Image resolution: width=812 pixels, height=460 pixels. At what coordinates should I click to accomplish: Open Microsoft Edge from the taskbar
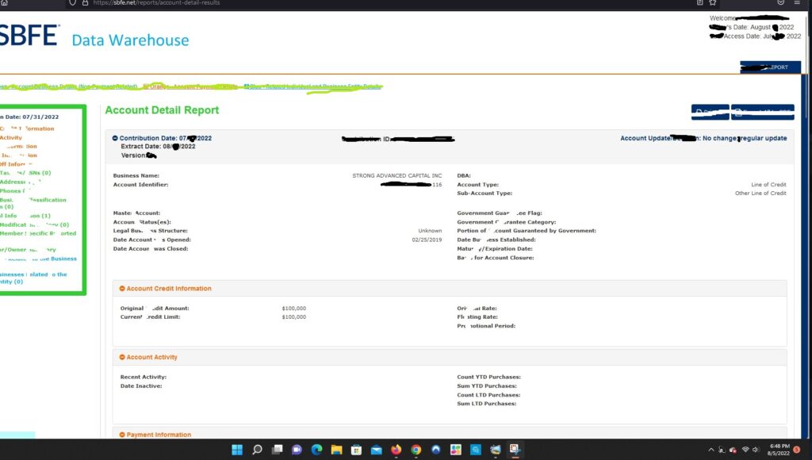316,449
